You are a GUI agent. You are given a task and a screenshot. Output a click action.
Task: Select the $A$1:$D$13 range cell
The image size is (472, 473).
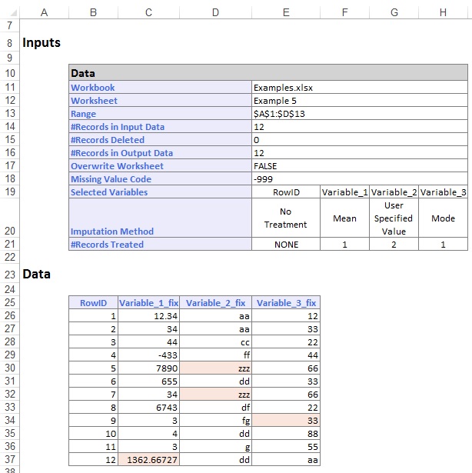click(359, 114)
